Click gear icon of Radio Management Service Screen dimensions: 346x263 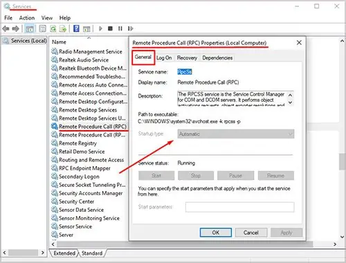click(55, 51)
